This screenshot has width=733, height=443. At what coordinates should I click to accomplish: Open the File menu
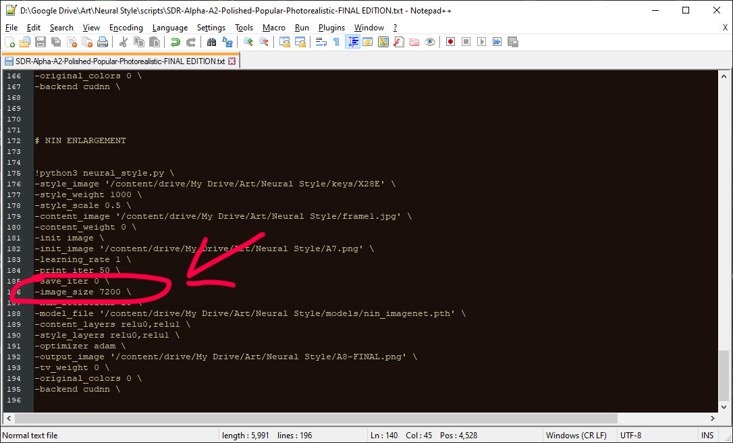[11, 28]
